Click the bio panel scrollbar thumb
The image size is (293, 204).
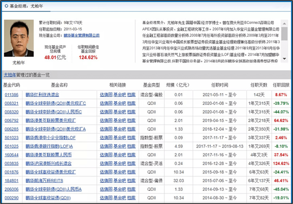284,34
